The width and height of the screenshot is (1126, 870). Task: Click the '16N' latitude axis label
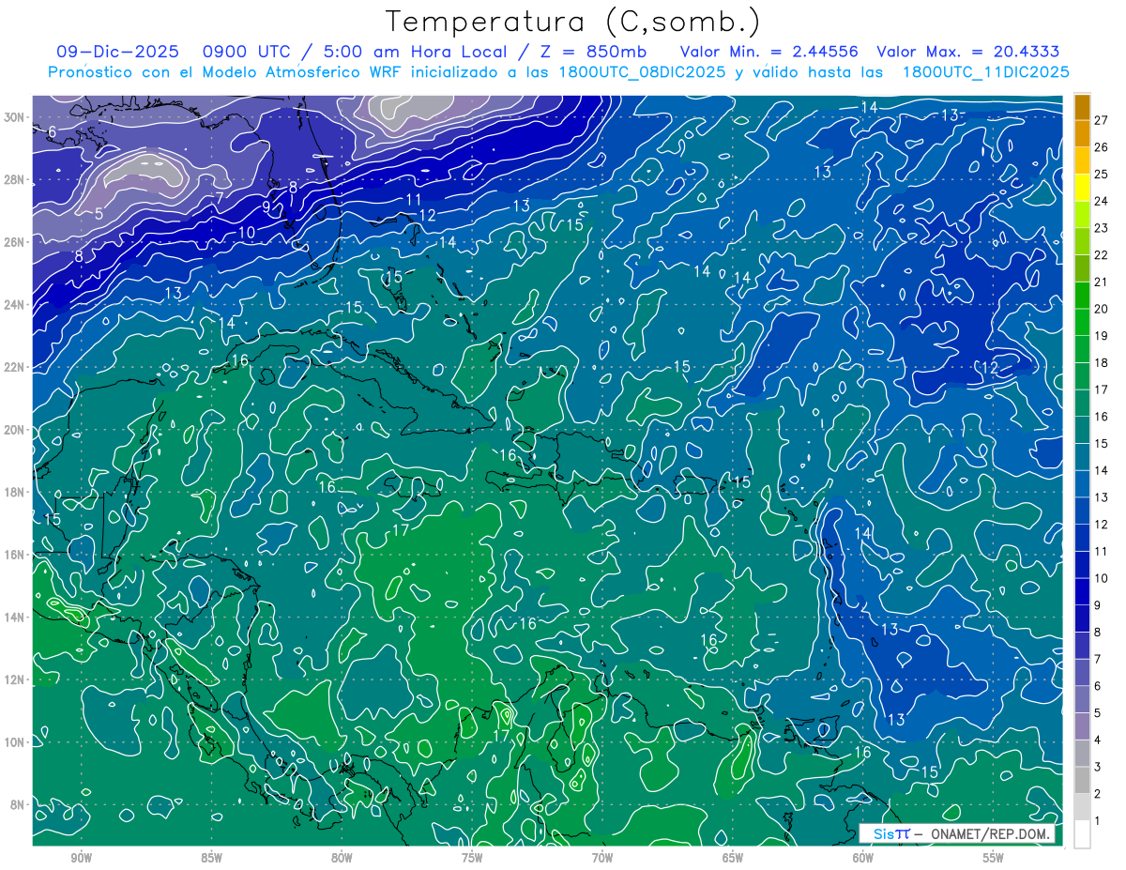(15, 555)
